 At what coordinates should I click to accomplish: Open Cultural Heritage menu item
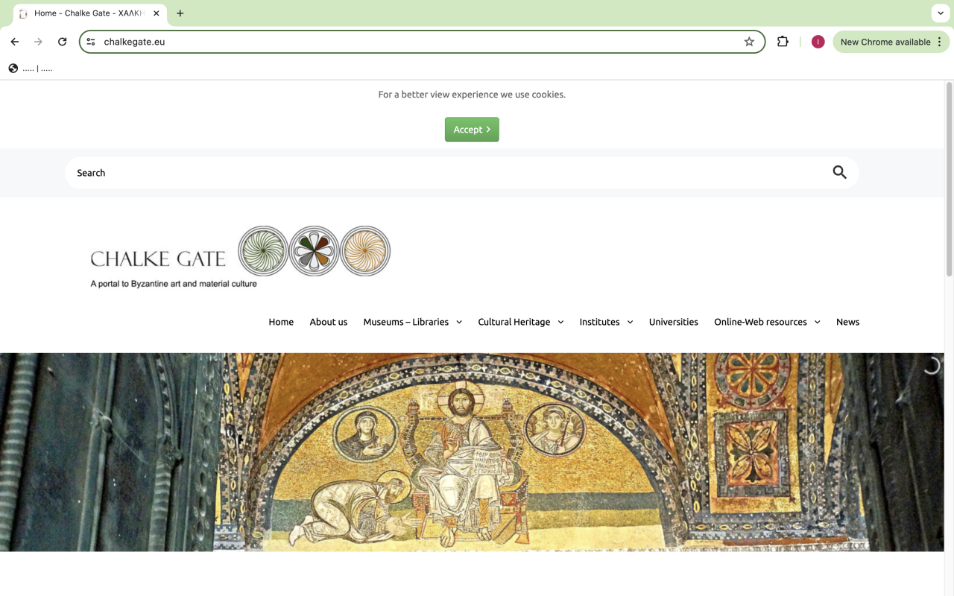[514, 322]
